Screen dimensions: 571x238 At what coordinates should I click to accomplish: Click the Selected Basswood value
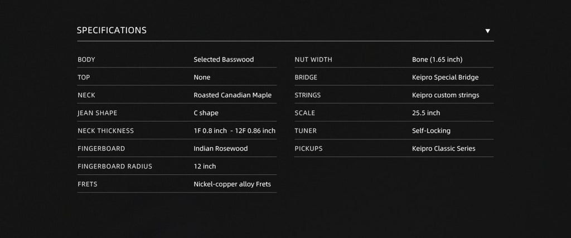(224, 59)
